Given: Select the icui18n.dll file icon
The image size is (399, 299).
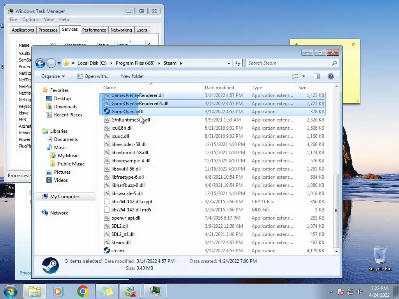Looking at the screenshot, I should point(107,128).
